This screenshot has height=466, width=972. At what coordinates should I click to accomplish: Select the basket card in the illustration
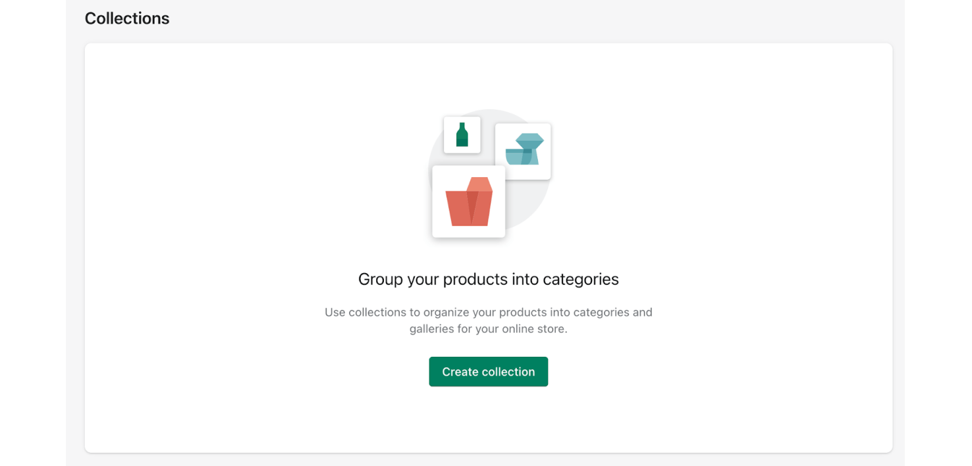point(468,201)
